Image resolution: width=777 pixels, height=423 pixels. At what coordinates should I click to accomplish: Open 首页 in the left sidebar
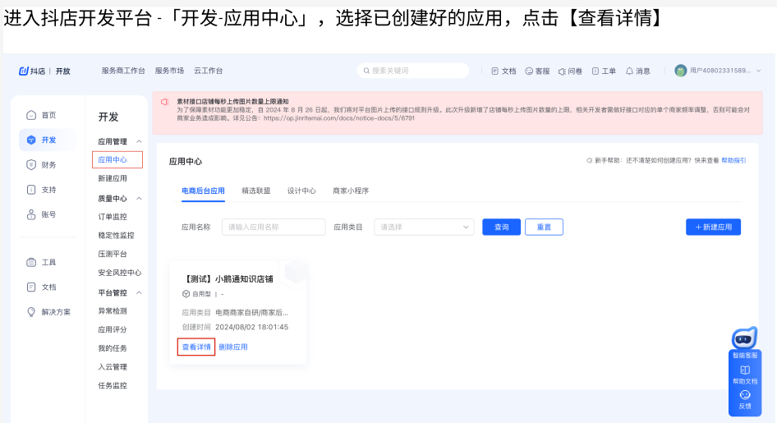41,115
